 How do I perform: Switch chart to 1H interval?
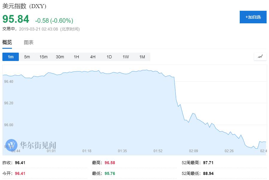76,57
